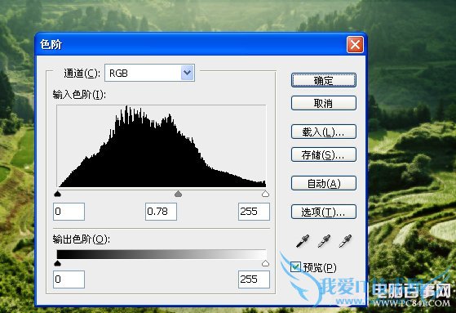Focus the output highlight field showing 255
This screenshot has width=456, height=313.
254,279
